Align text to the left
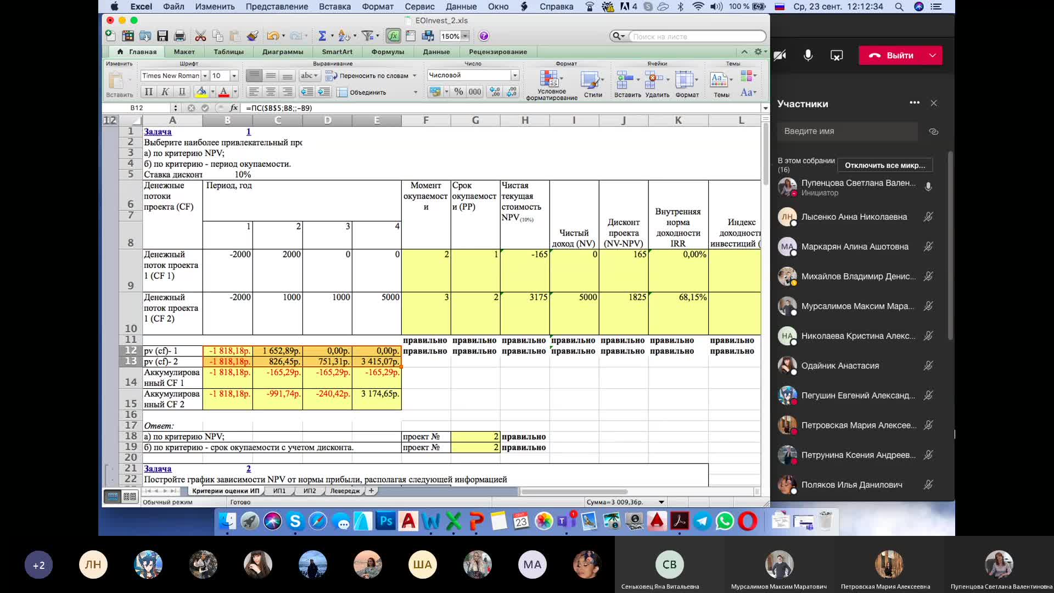Image resolution: width=1054 pixels, height=593 pixels. coord(253,92)
